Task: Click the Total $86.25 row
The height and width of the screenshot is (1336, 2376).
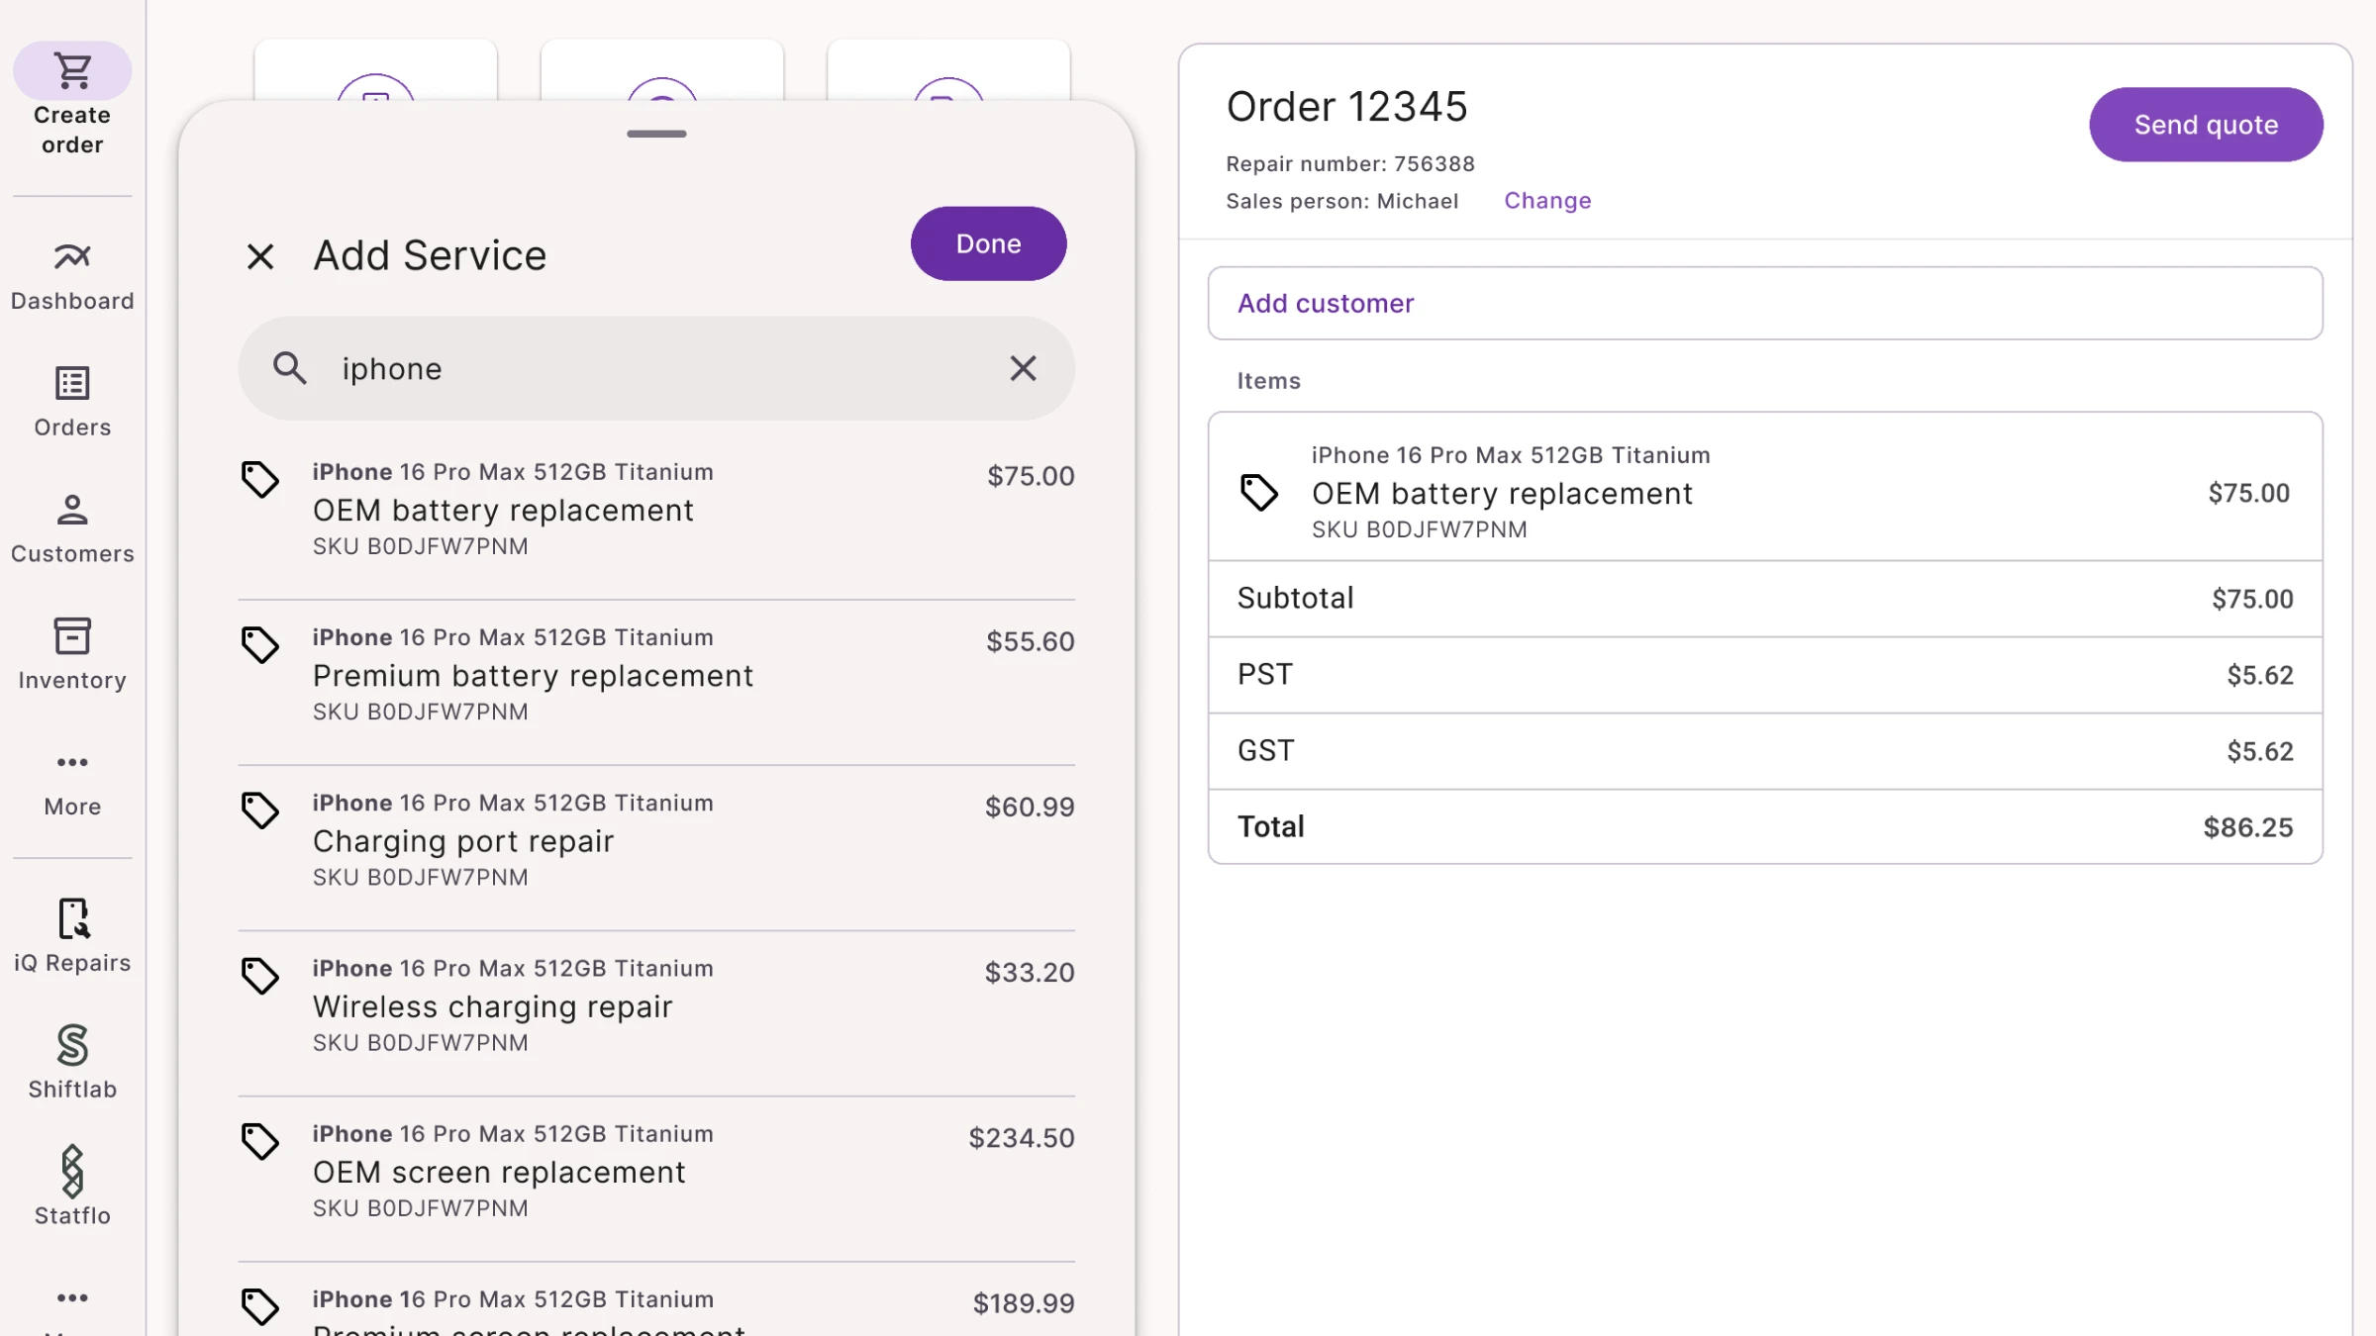Action: tap(1764, 827)
